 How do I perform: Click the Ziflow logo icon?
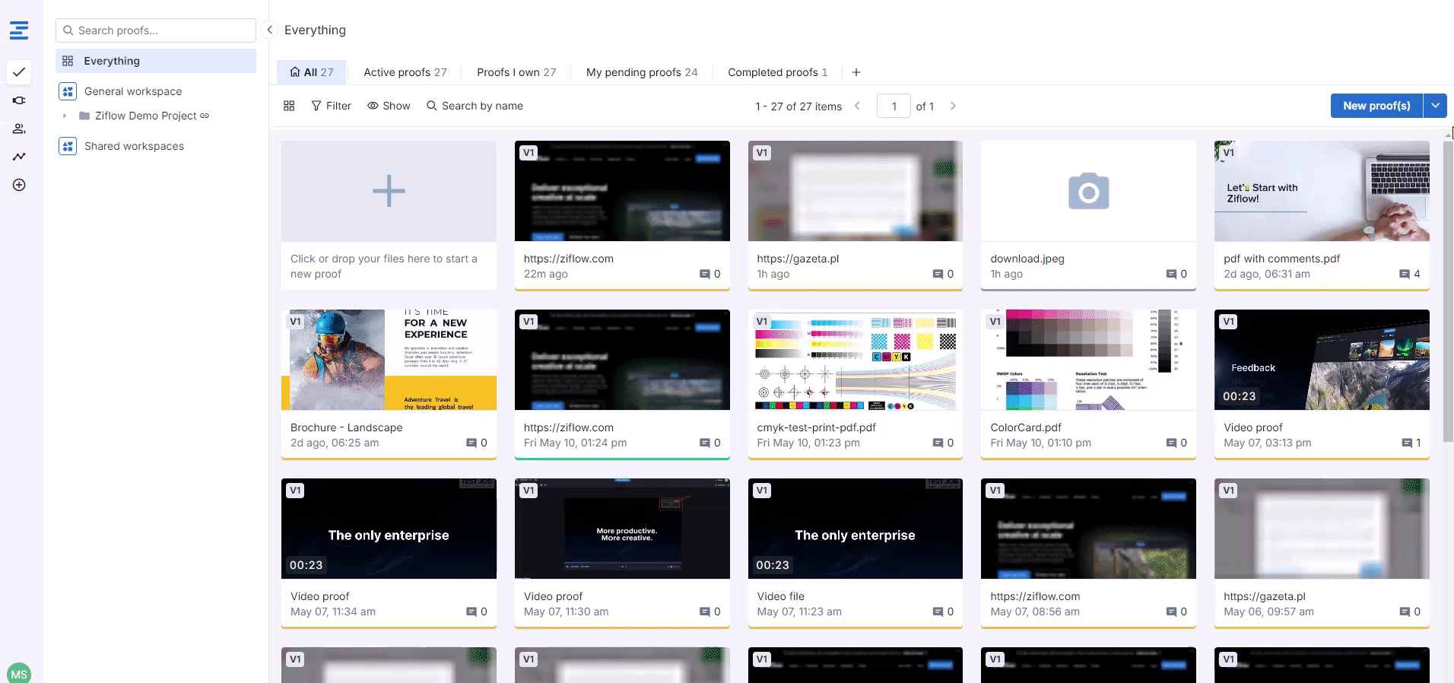pyautogui.click(x=19, y=30)
